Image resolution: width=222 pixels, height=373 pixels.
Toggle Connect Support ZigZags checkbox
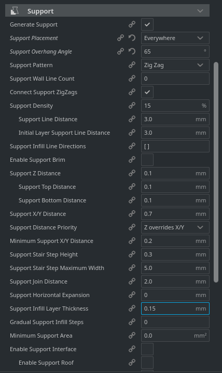click(147, 92)
